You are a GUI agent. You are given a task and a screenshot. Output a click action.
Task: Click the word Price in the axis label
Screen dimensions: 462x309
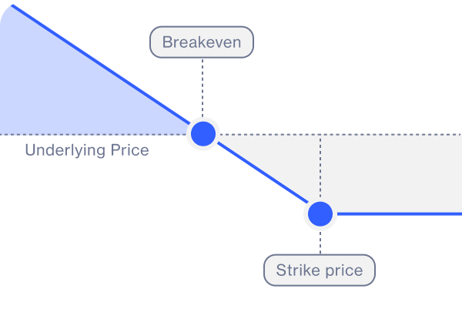[129, 149]
